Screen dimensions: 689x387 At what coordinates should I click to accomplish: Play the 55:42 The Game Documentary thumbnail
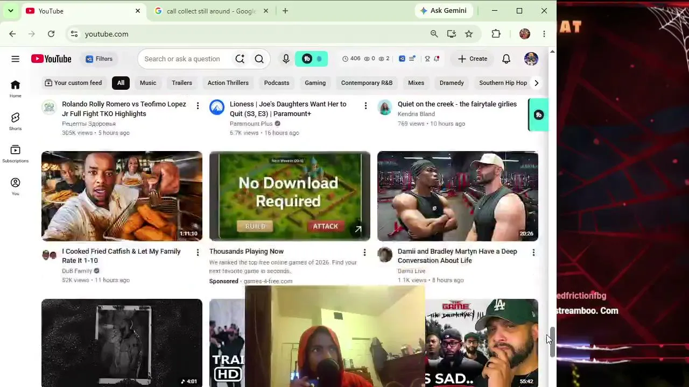tap(482, 343)
